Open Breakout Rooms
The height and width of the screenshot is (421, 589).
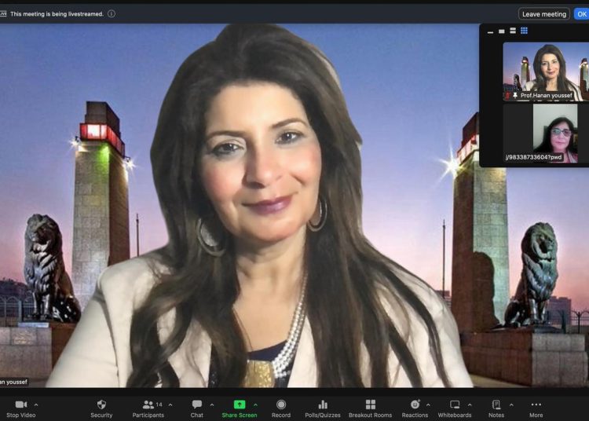370,405
